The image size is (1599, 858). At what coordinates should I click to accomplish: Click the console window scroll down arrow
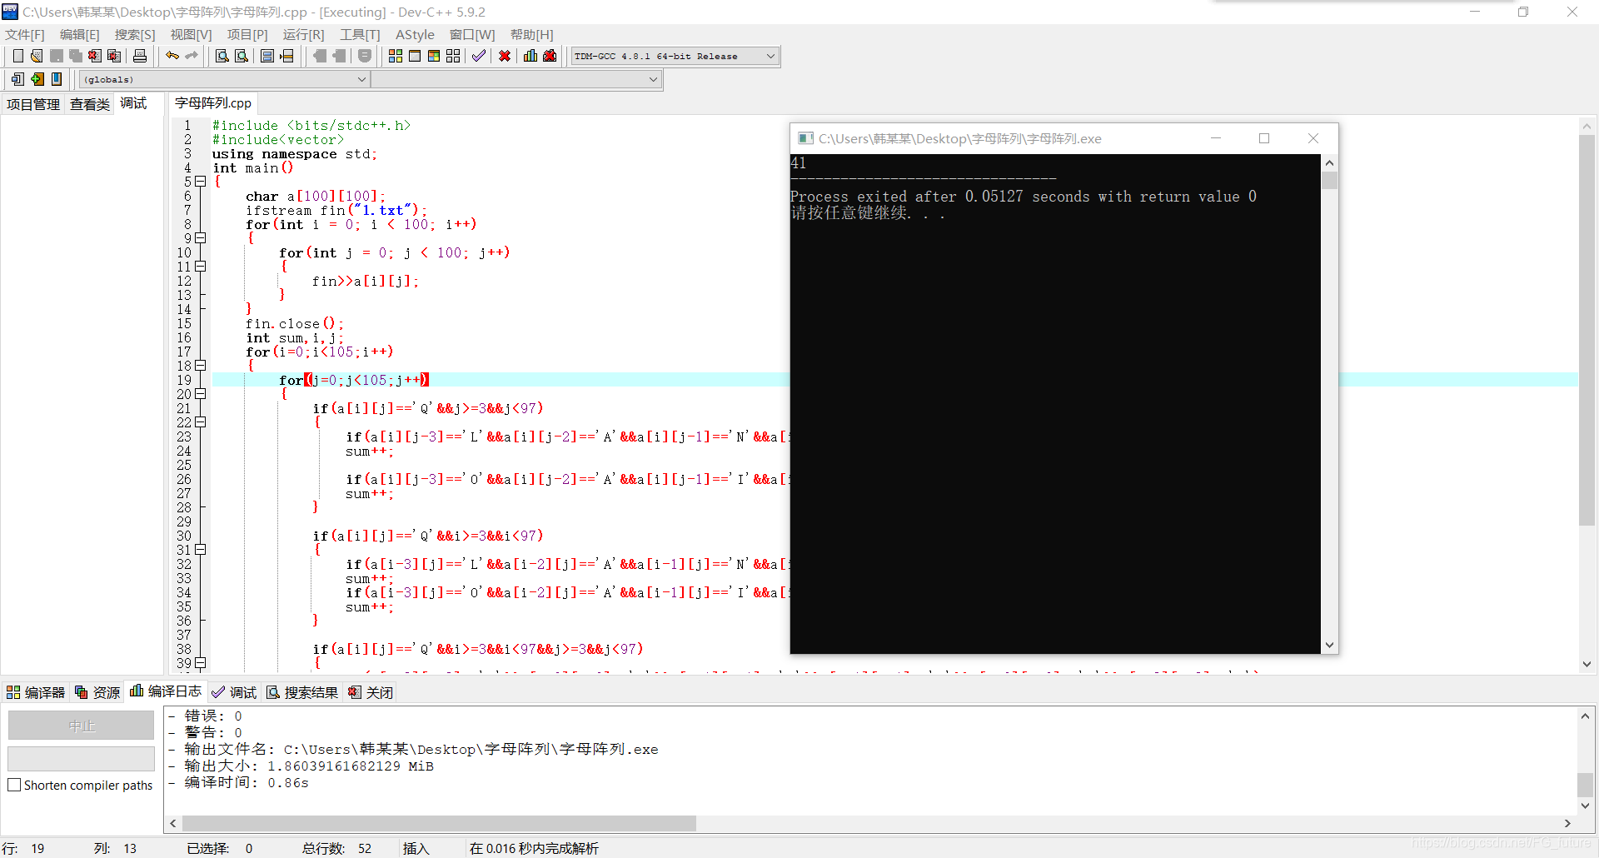pyautogui.click(x=1329, y=645)
